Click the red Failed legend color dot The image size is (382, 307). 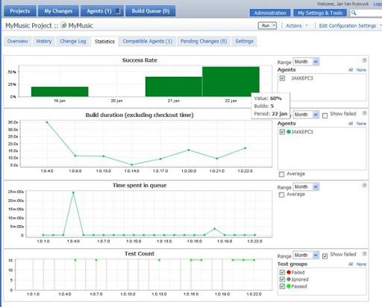(289, 272)
